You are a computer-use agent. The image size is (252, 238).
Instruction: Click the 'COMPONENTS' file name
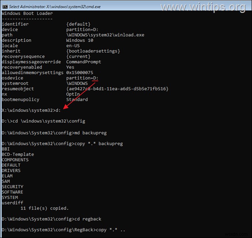tap(15, 160)
